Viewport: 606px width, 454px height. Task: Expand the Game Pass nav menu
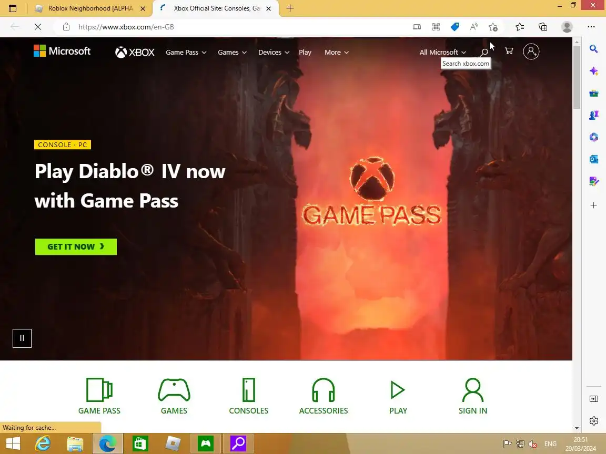click(x=186, y=52)
